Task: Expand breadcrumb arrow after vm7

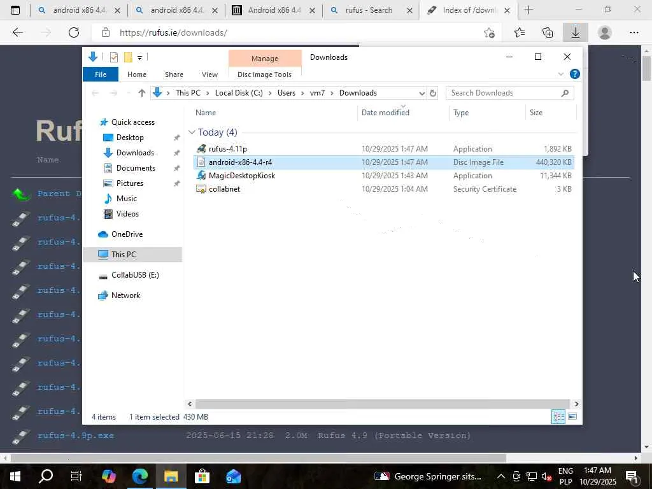Action: pos(332,93)
